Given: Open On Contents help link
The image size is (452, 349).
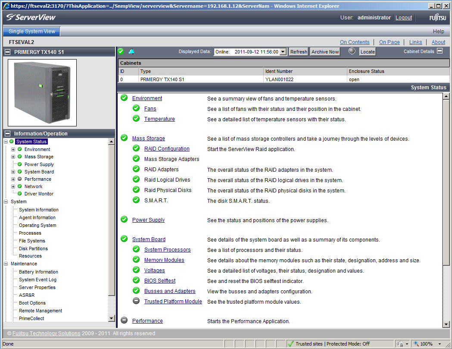Looking at the screenshot, I should (x=355, y=42).
